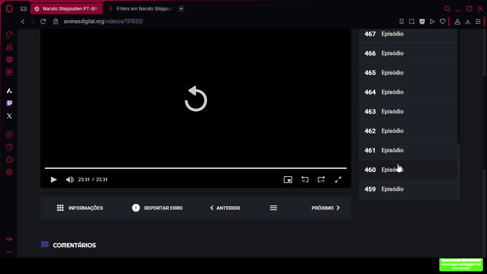Viewport: 487px width, 274px height.
Task: Open sidebar three-dots setup menu
Action: (10, 252)
